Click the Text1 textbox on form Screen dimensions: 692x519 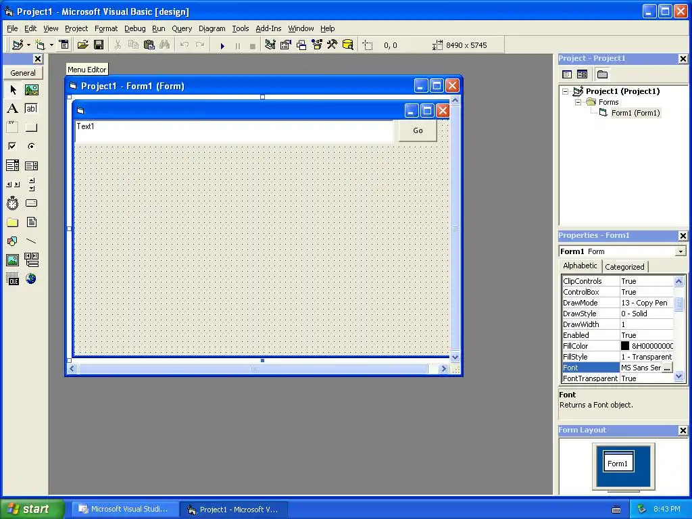tap(234, 131)
